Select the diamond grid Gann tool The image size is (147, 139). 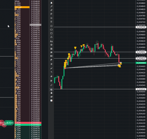point(51,77)
